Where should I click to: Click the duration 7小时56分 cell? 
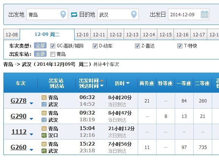click(x=120, y=144)
